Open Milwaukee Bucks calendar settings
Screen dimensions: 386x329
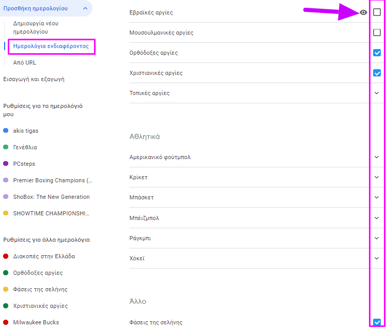tap(36, 322)
